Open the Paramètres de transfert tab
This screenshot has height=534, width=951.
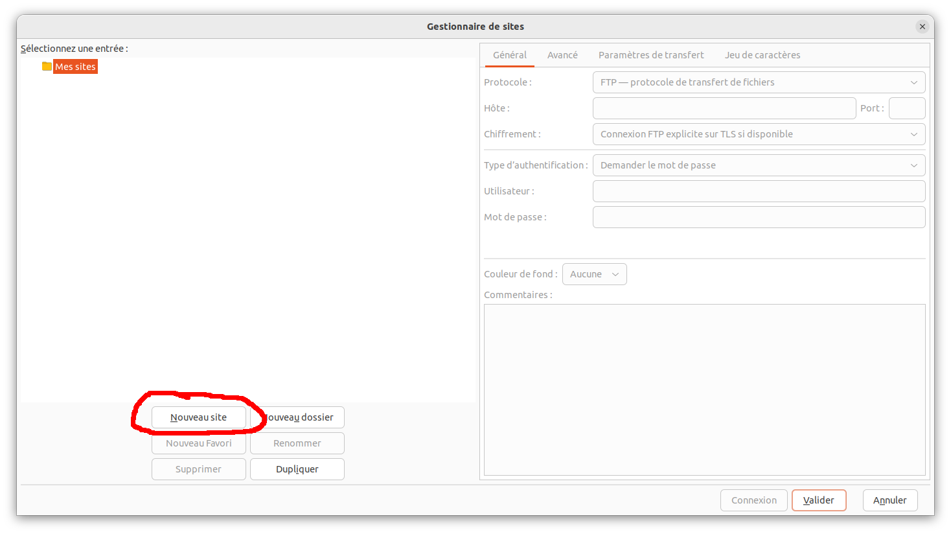(651, 55)
